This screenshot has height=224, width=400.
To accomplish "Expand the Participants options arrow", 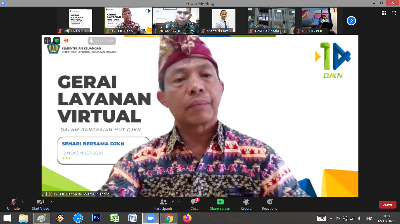I will [x=179, y=202].
